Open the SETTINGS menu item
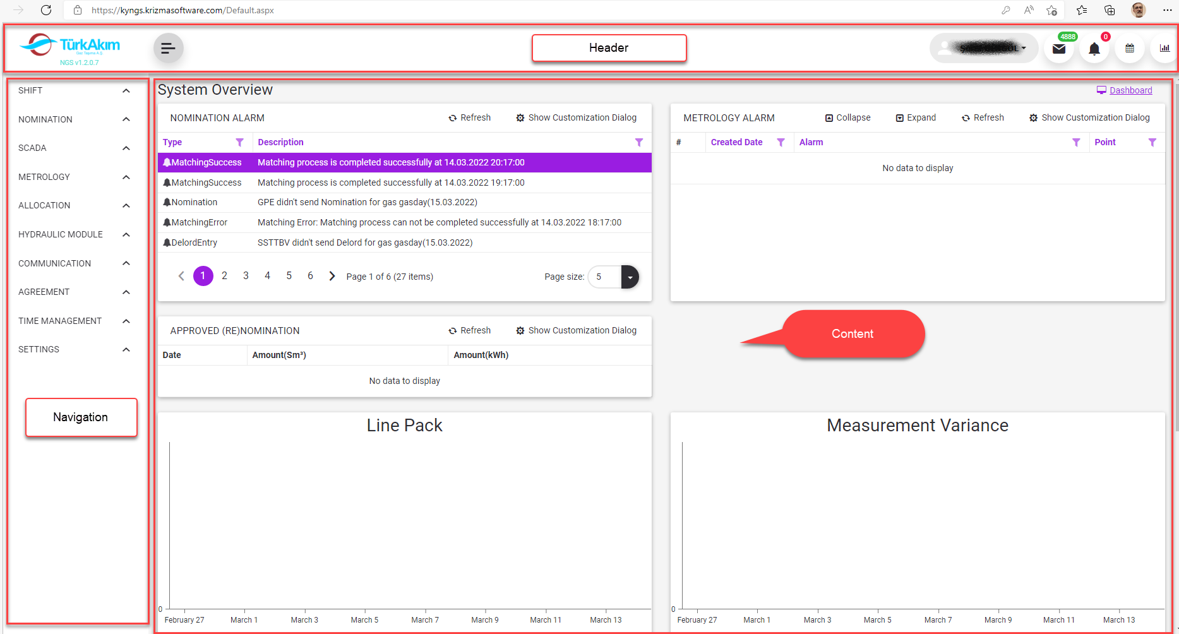The image size is (1179, 634). [x=39, y=349]
